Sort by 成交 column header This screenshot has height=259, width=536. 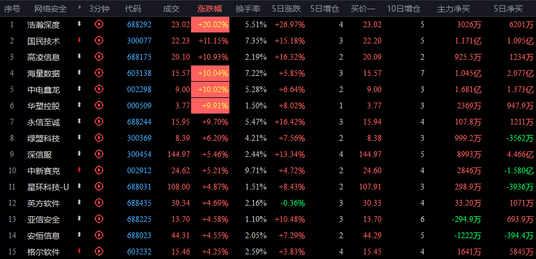tap(171, 9)
